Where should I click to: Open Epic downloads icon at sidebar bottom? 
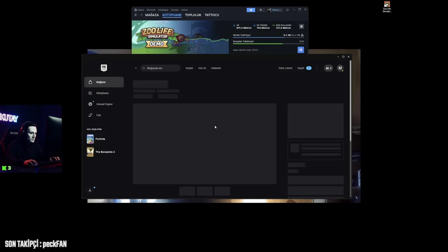pyautogui.click(x=90, y=190)
